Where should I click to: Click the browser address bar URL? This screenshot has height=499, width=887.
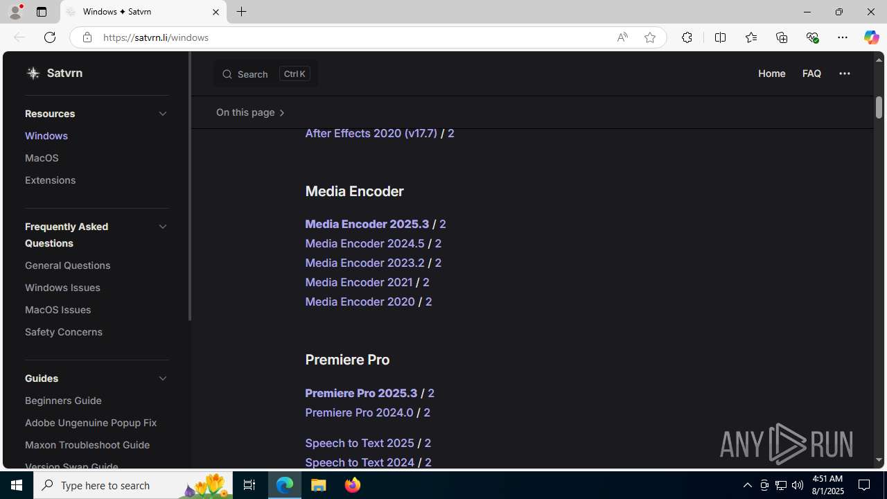[155, 37]
